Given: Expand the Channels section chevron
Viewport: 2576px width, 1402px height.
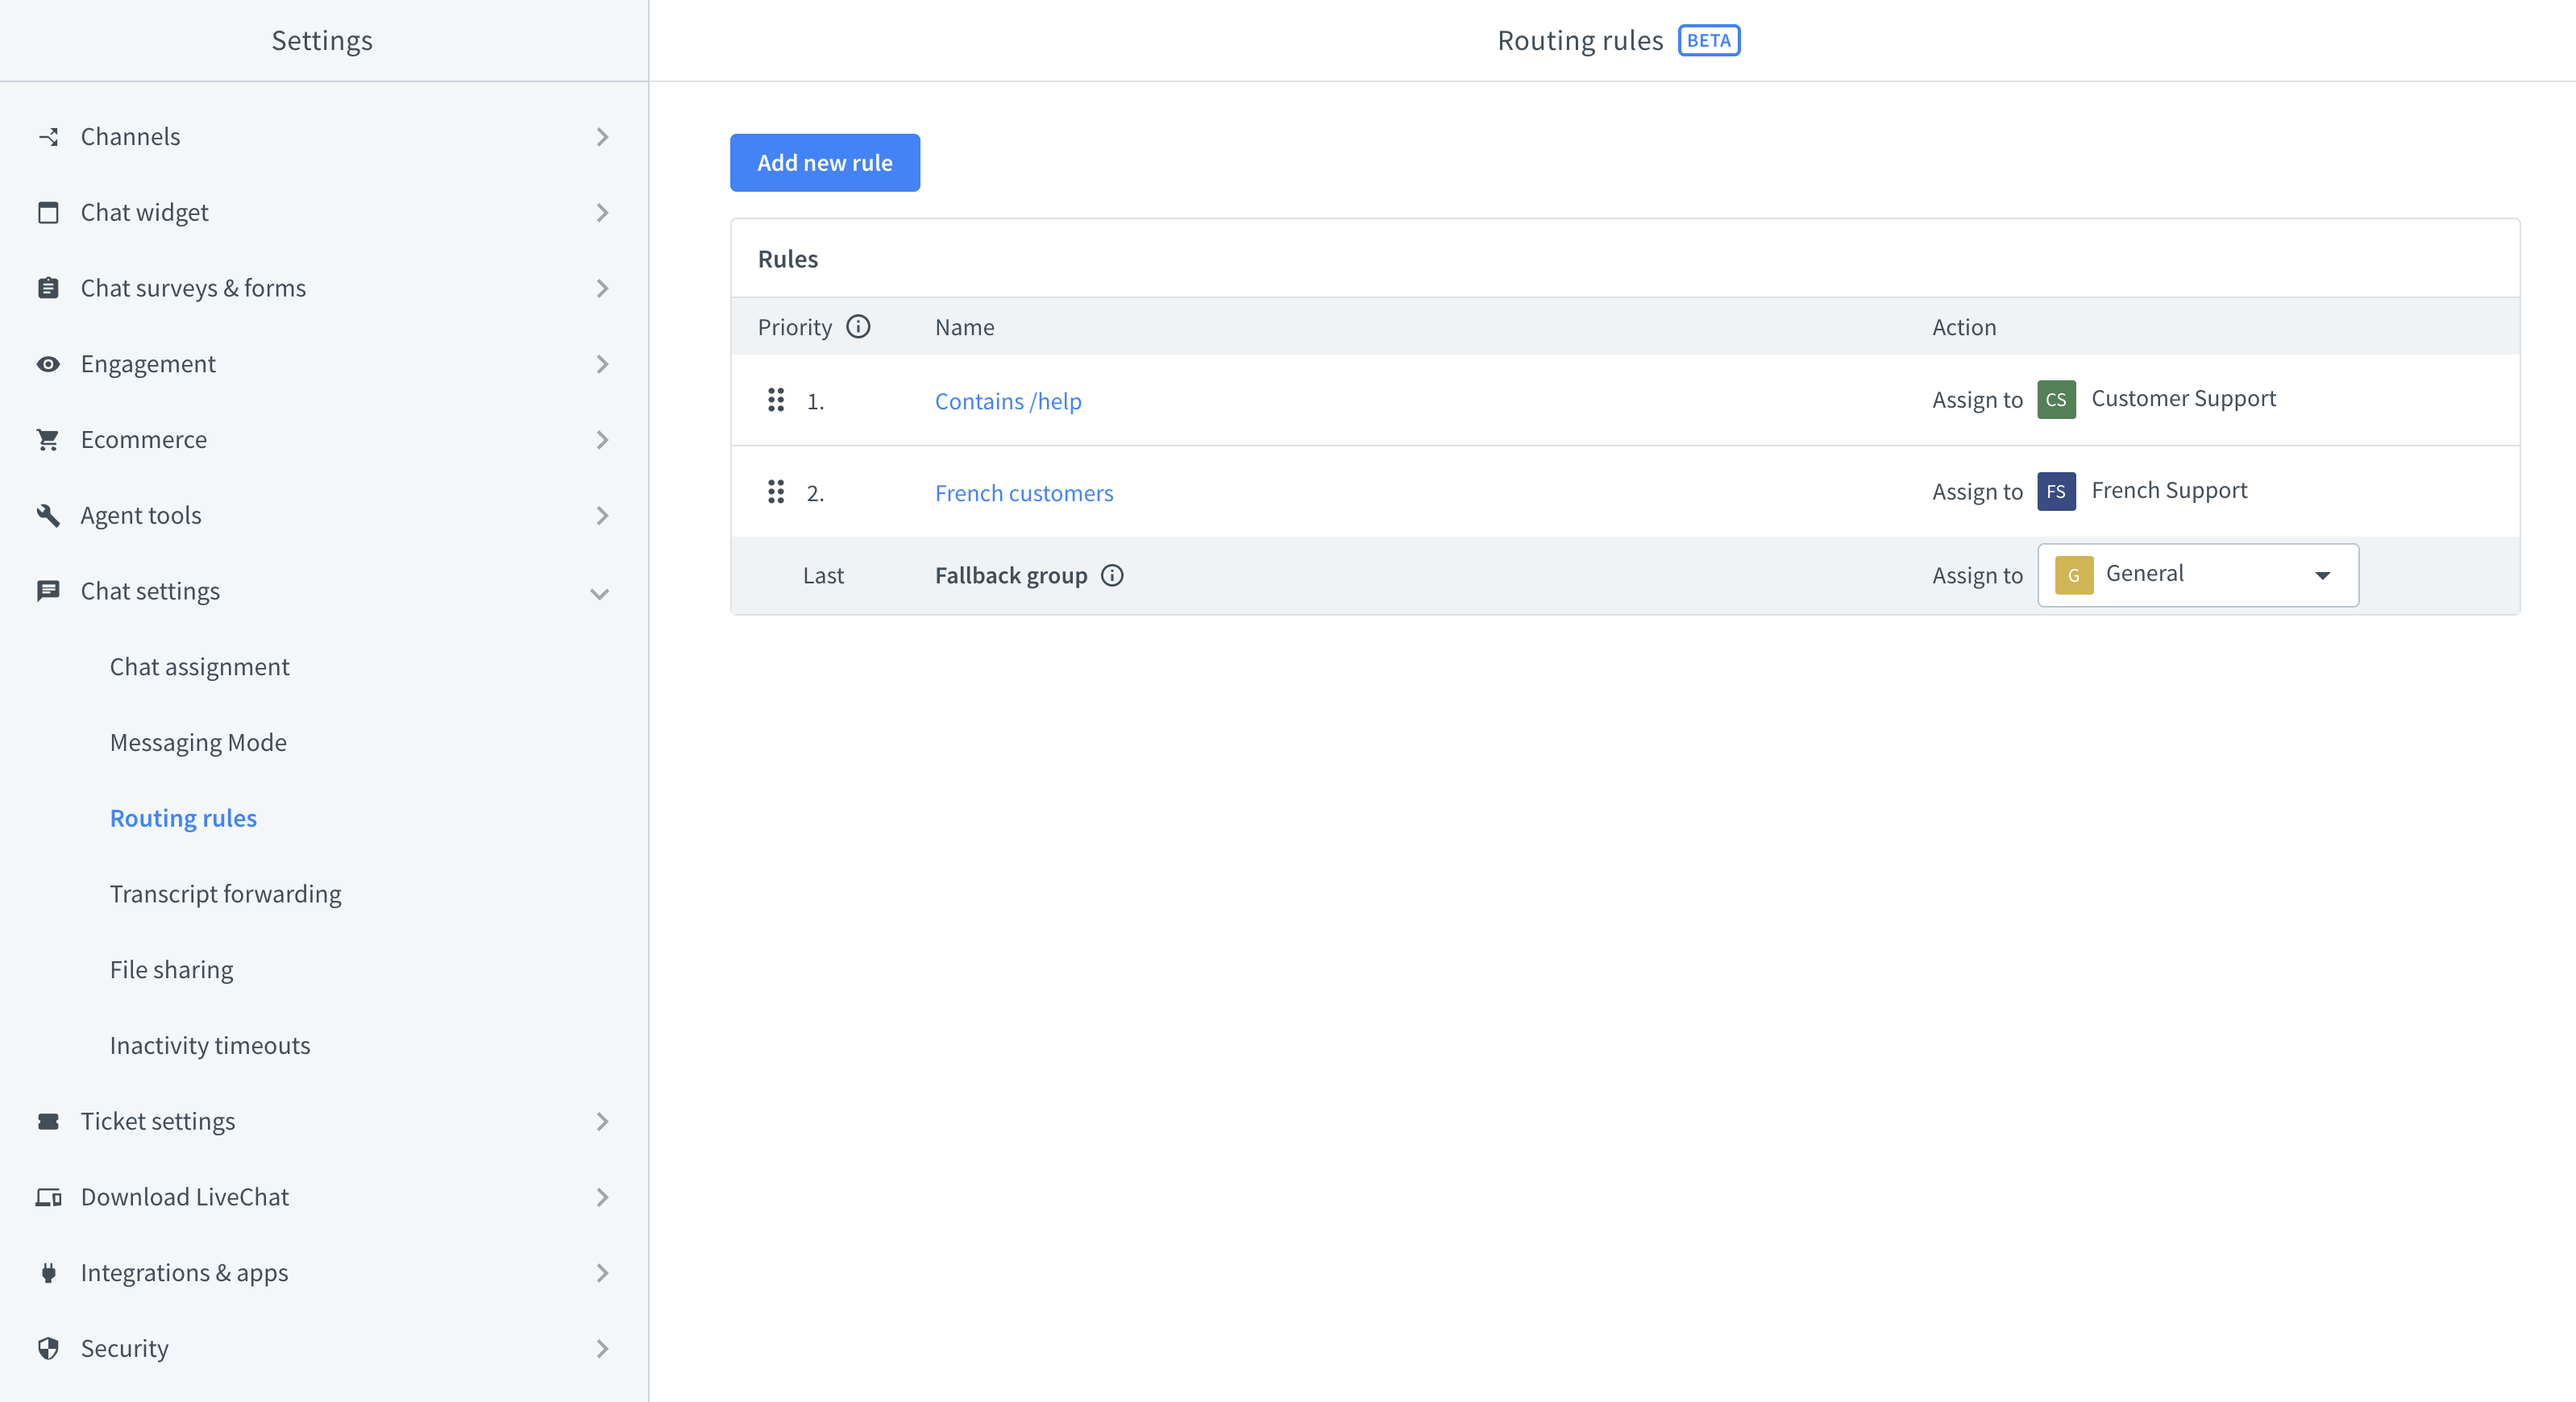Looking at the screenshot, I should [x=602, y=137].
